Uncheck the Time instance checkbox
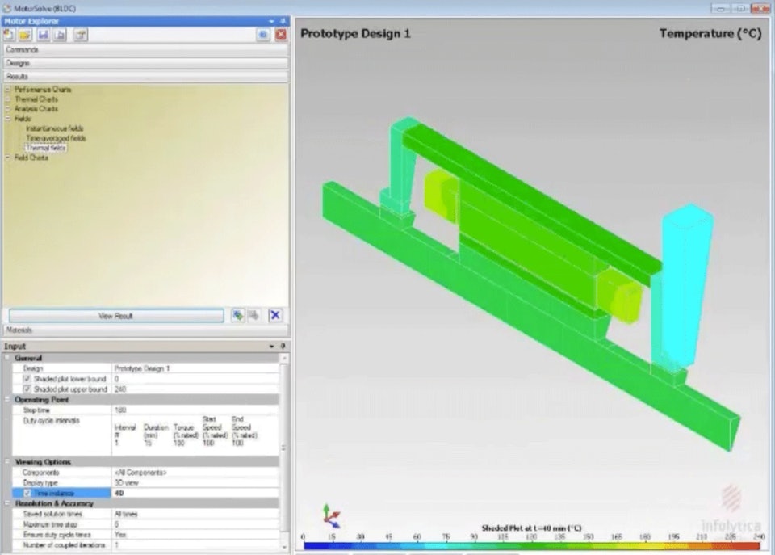This screenshot has height=555, width=775. tap(27, 493)
